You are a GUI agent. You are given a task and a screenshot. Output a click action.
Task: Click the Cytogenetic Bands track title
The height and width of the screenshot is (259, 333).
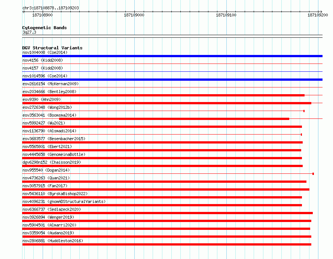[45, 28]
